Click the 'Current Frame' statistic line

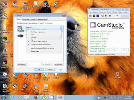coord(96,36)
